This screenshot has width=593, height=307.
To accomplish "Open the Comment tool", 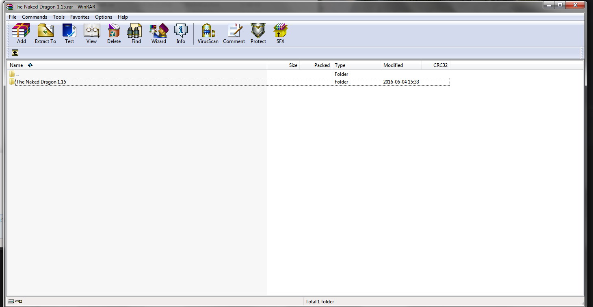I will [234, 34].
